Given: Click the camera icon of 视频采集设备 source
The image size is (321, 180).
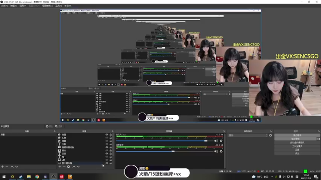Looking at the screenshot, I should click(59, 147).
